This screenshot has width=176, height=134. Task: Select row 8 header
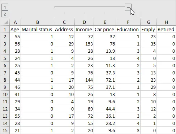[5, 80]
